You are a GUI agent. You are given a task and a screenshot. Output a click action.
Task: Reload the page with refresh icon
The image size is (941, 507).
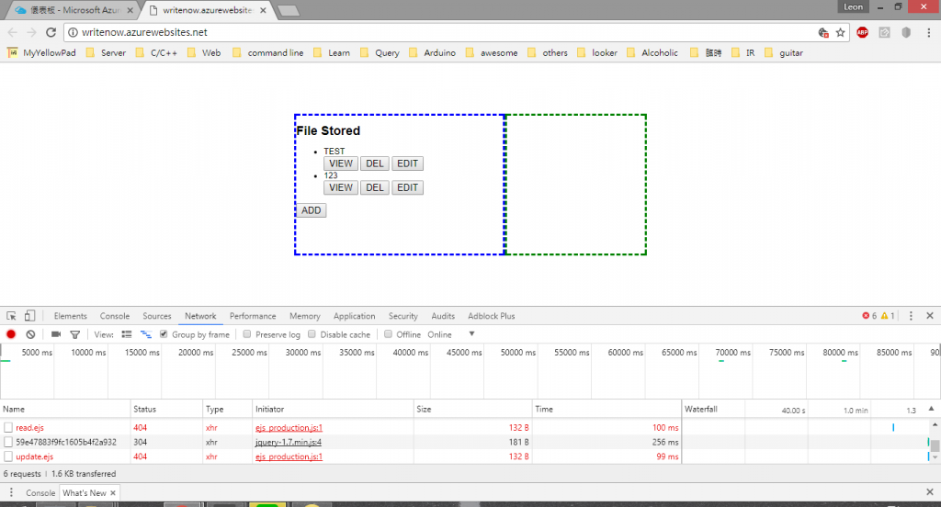pos(51,32)
